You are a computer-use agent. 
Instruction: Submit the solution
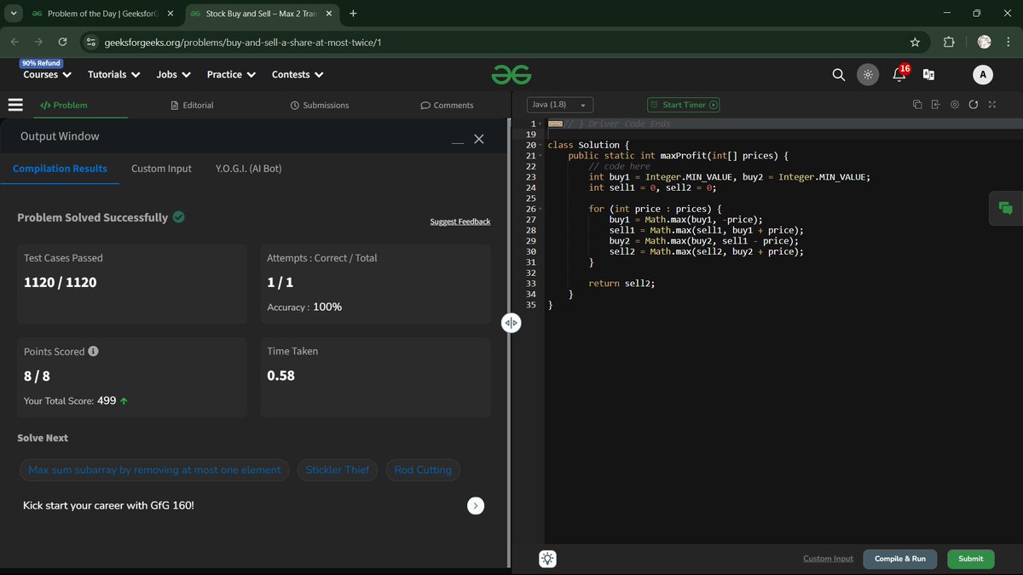(970, 559)
